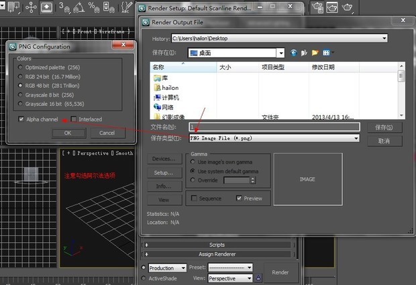Click OK in the PNG Configuration dialog
416x285 pixels.
tap(68, 133)
